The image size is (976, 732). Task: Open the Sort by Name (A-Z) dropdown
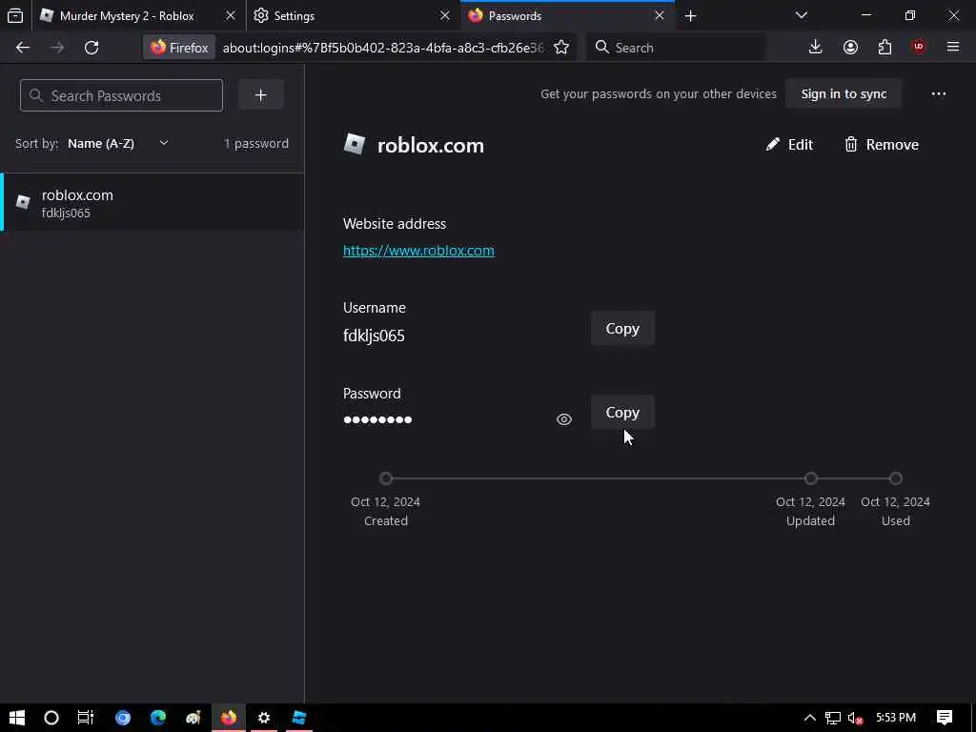[117, 144]
